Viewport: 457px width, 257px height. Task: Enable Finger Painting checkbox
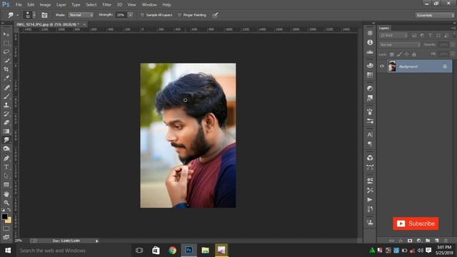click(179, 15)
